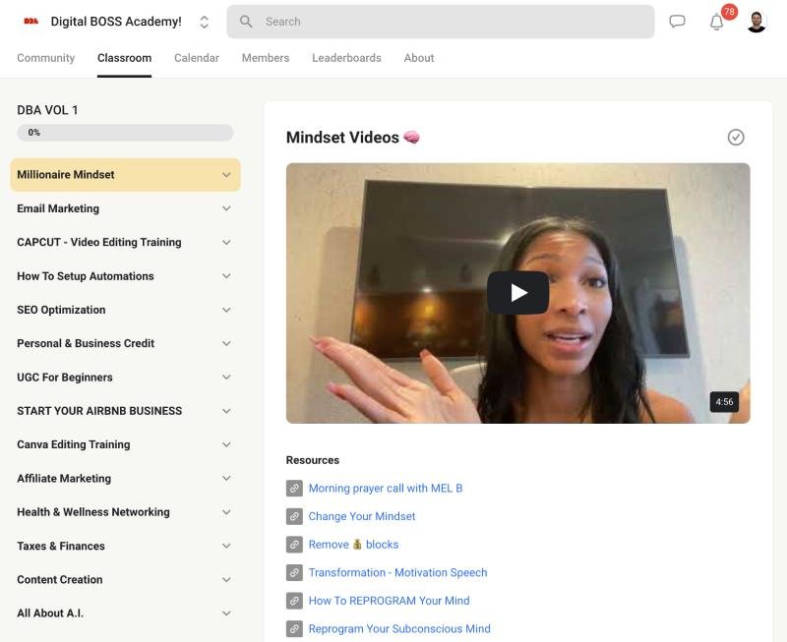The image size is (787, 642).
Task: Open the chat messages icon
Action: [677, 22]
